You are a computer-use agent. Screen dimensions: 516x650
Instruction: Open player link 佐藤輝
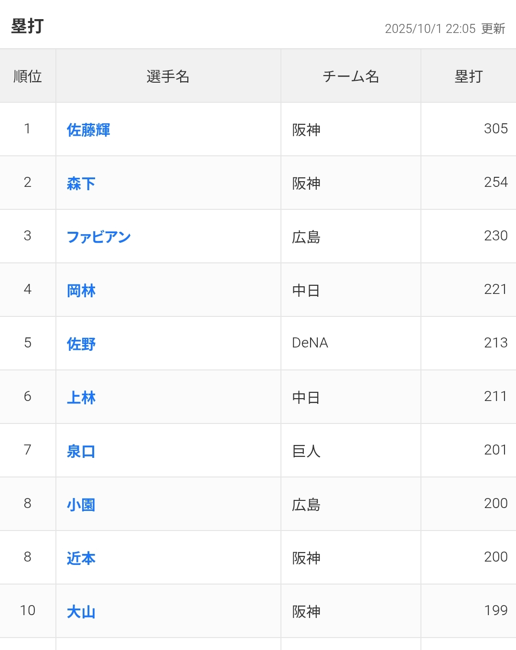[88, 130]
